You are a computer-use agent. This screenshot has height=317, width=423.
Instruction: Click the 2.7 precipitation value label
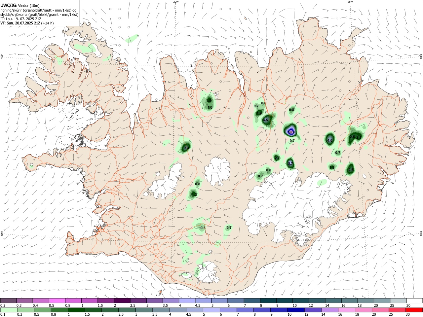(x=277, y=158)
